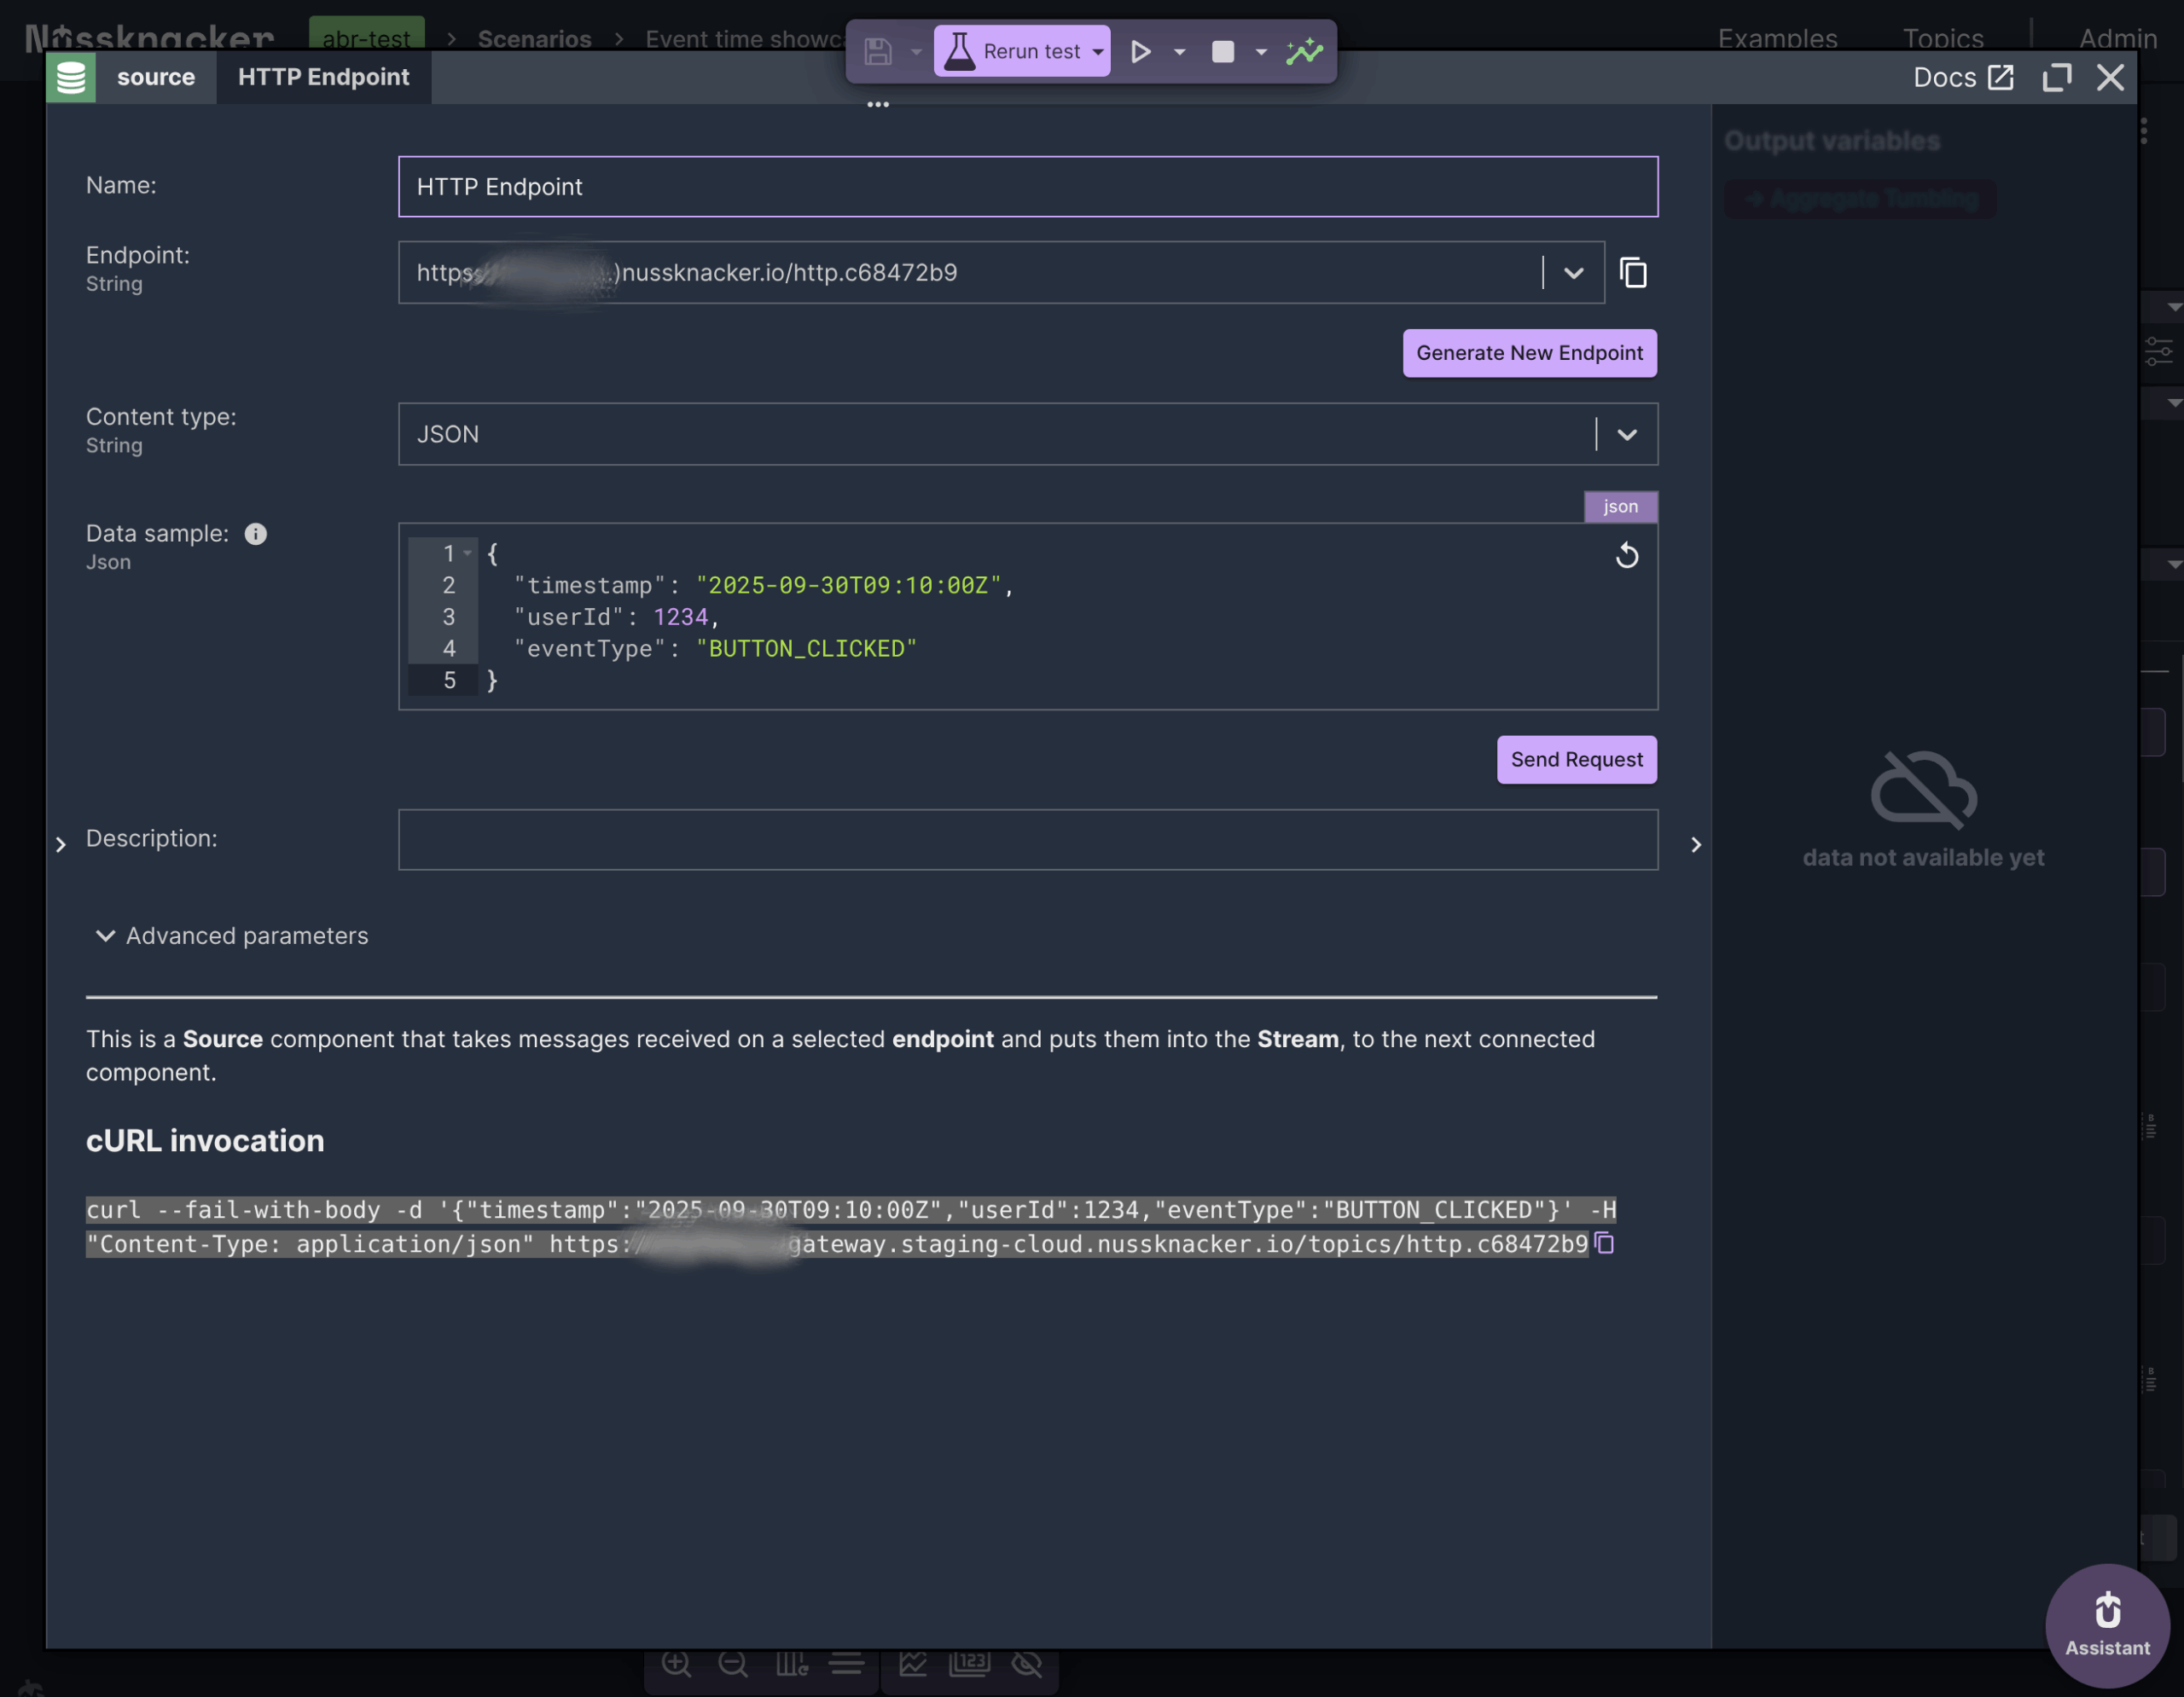Open Rerun test dropdown arrow
The height and width of the screenshot is (1697, 2184).
[x=1098, y=52]
